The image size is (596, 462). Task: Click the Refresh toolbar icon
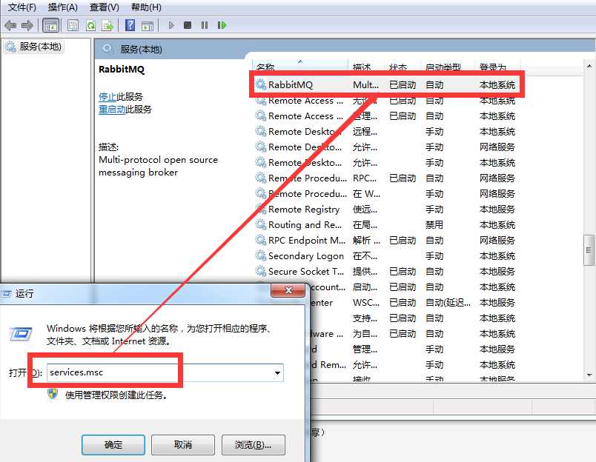(91, 25)
